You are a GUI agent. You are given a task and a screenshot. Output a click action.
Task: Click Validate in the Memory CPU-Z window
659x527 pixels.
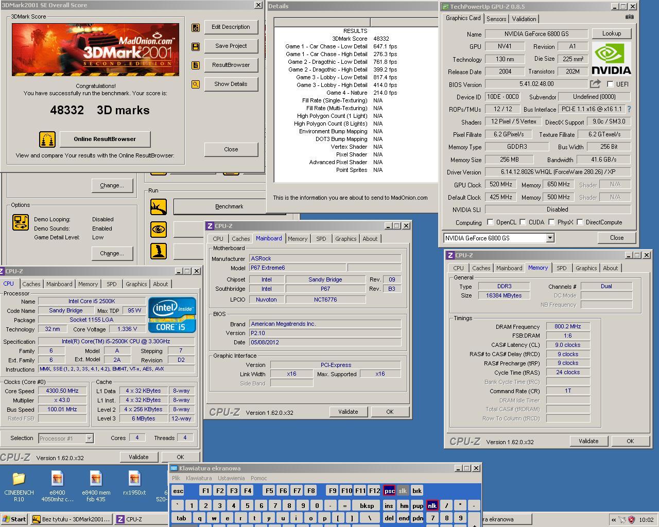pos(588,441)
